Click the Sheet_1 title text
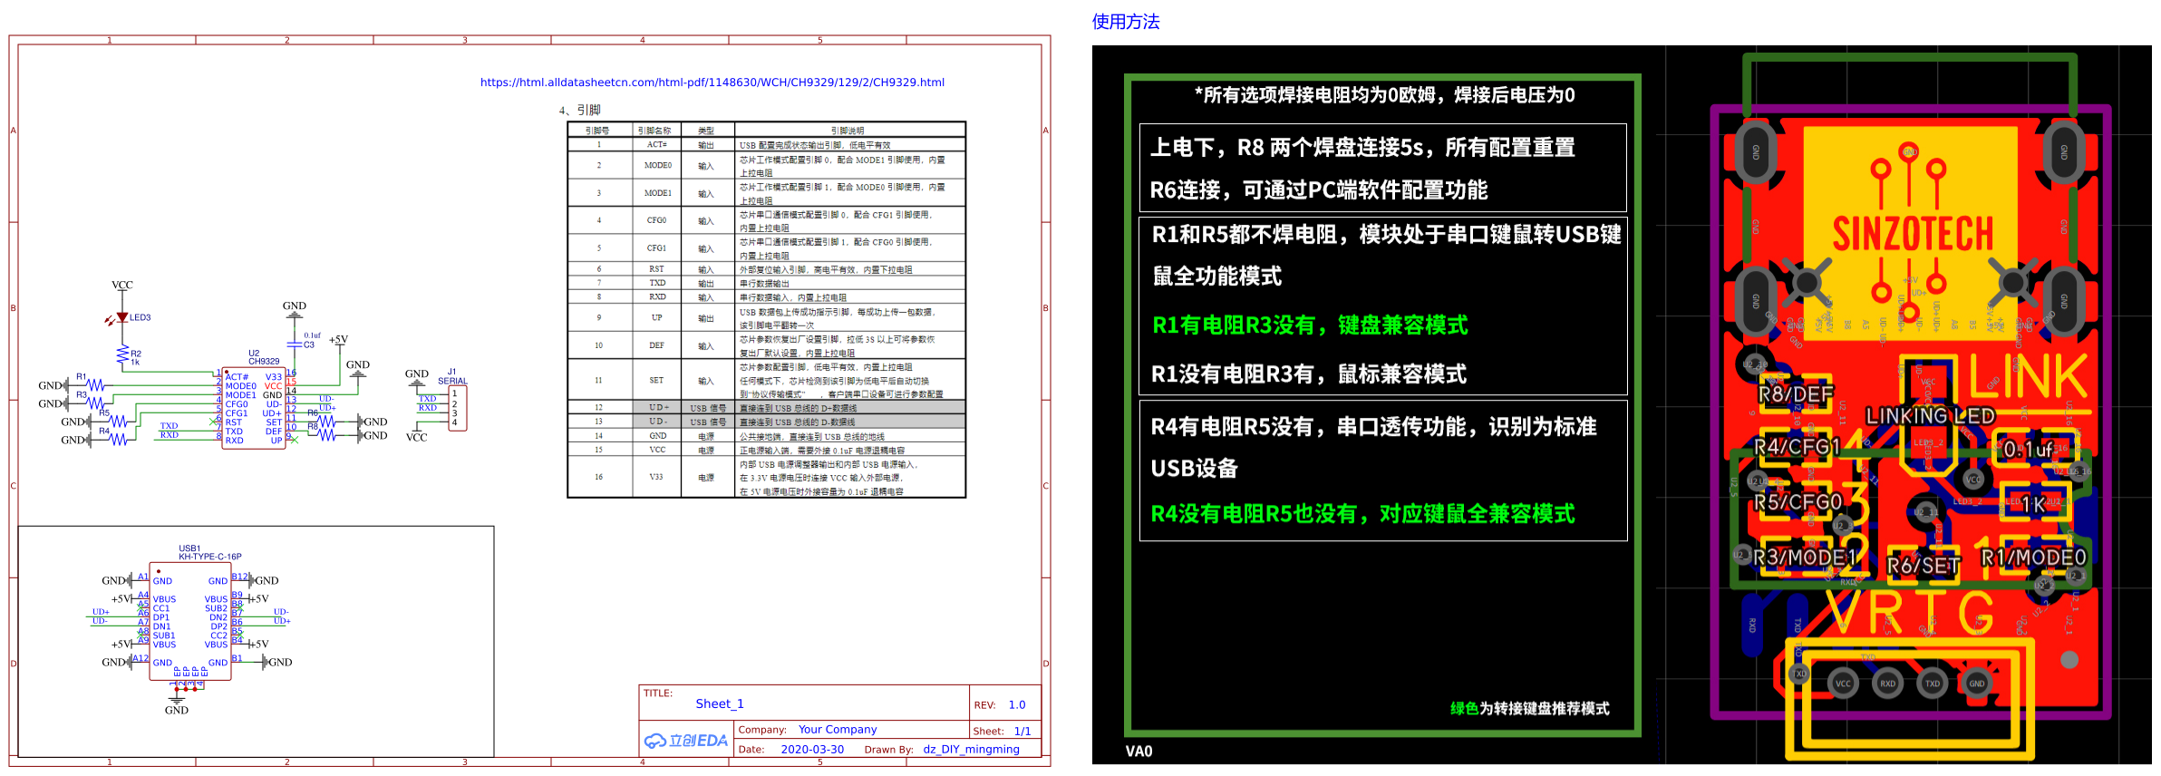The width and height of the screenshot is (2161, 776). (x=720, y=704)
